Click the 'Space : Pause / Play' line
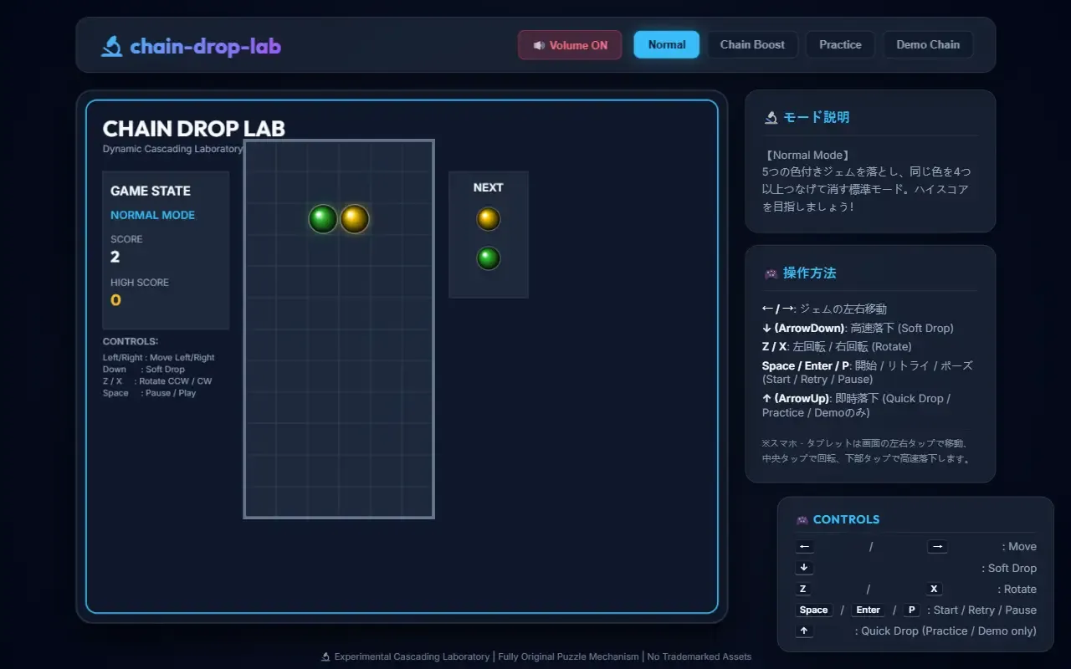This screenshot has height=669, width=1071. pyautogui.click(x=149, y=393)
